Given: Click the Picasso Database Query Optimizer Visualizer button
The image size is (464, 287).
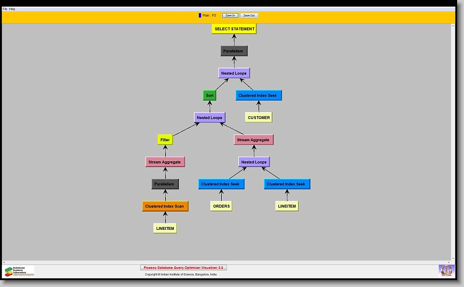Looking at the screenshot, I should (183, 268).
